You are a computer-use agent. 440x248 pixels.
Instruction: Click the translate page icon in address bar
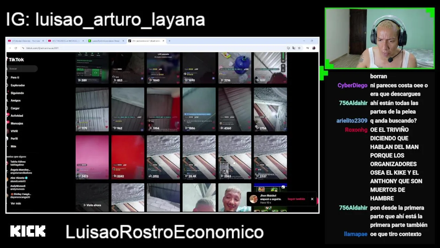click(x=294, y=48)
